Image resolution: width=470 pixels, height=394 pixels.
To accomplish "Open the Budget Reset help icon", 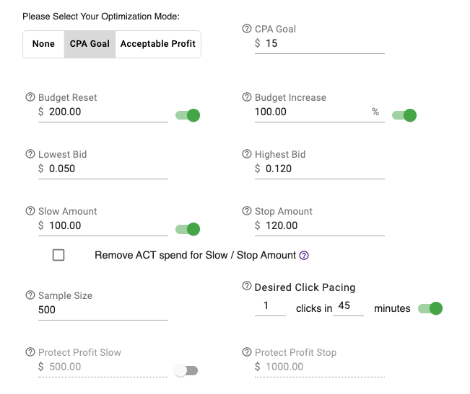I will tap(30, 97).
